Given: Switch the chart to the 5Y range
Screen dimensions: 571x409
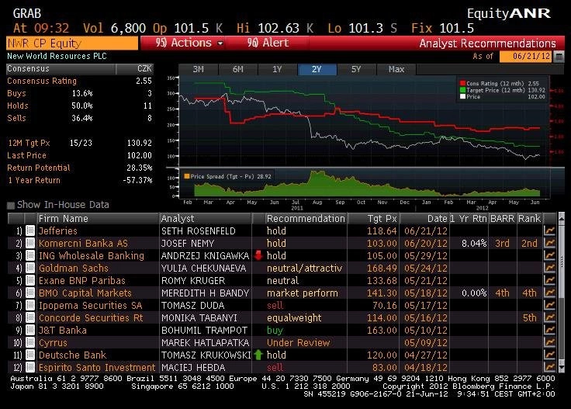Looking at the screenshot, I should [356, 69].
